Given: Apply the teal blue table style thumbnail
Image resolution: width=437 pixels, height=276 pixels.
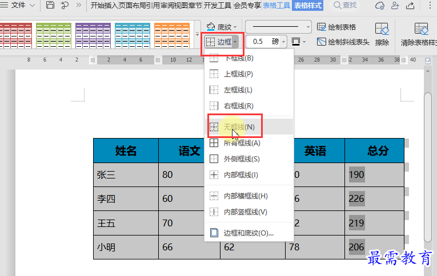Looking at the screenshot, I should pyautogui.click(x=133, y=35).
